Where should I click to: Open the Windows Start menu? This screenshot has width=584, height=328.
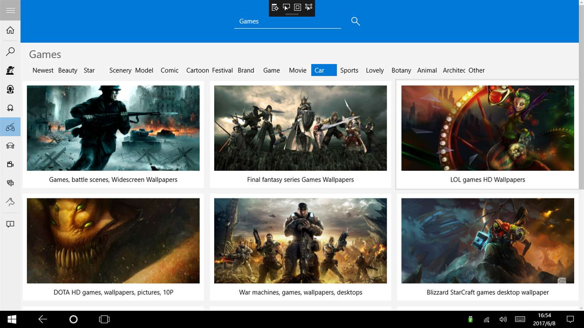click(x=12, y=319)
